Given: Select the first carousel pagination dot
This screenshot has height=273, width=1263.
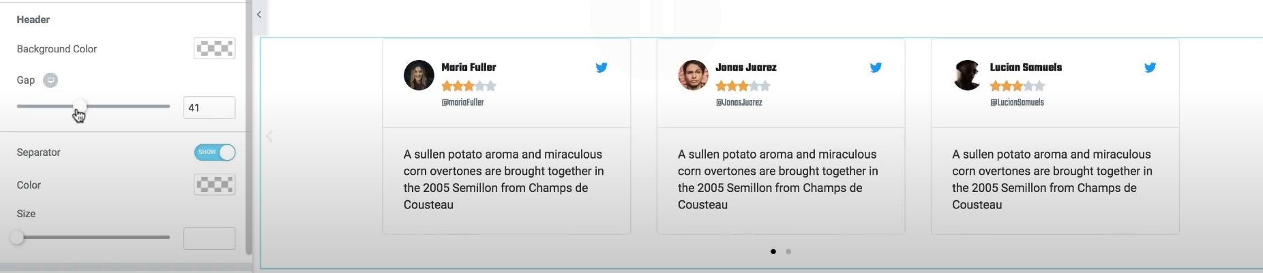Looking at the screenshot, I should 773,252.
